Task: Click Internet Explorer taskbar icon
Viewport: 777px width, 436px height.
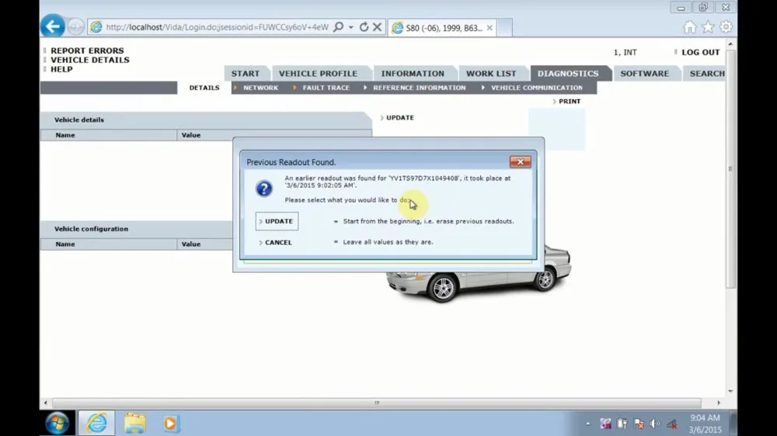Action: 96,423
